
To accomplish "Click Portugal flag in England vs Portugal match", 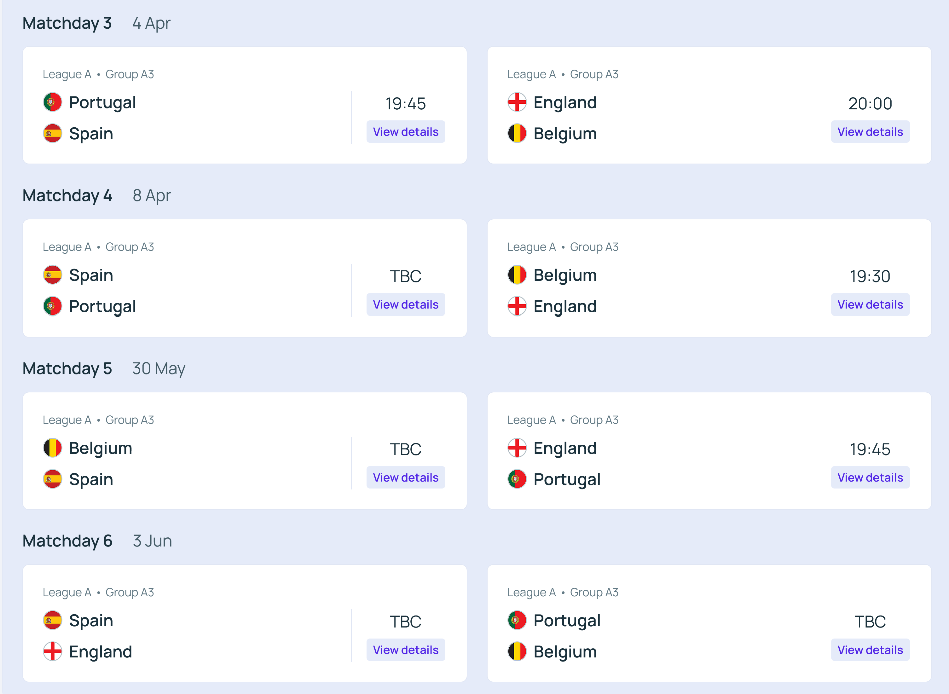I will click(517, 479).
